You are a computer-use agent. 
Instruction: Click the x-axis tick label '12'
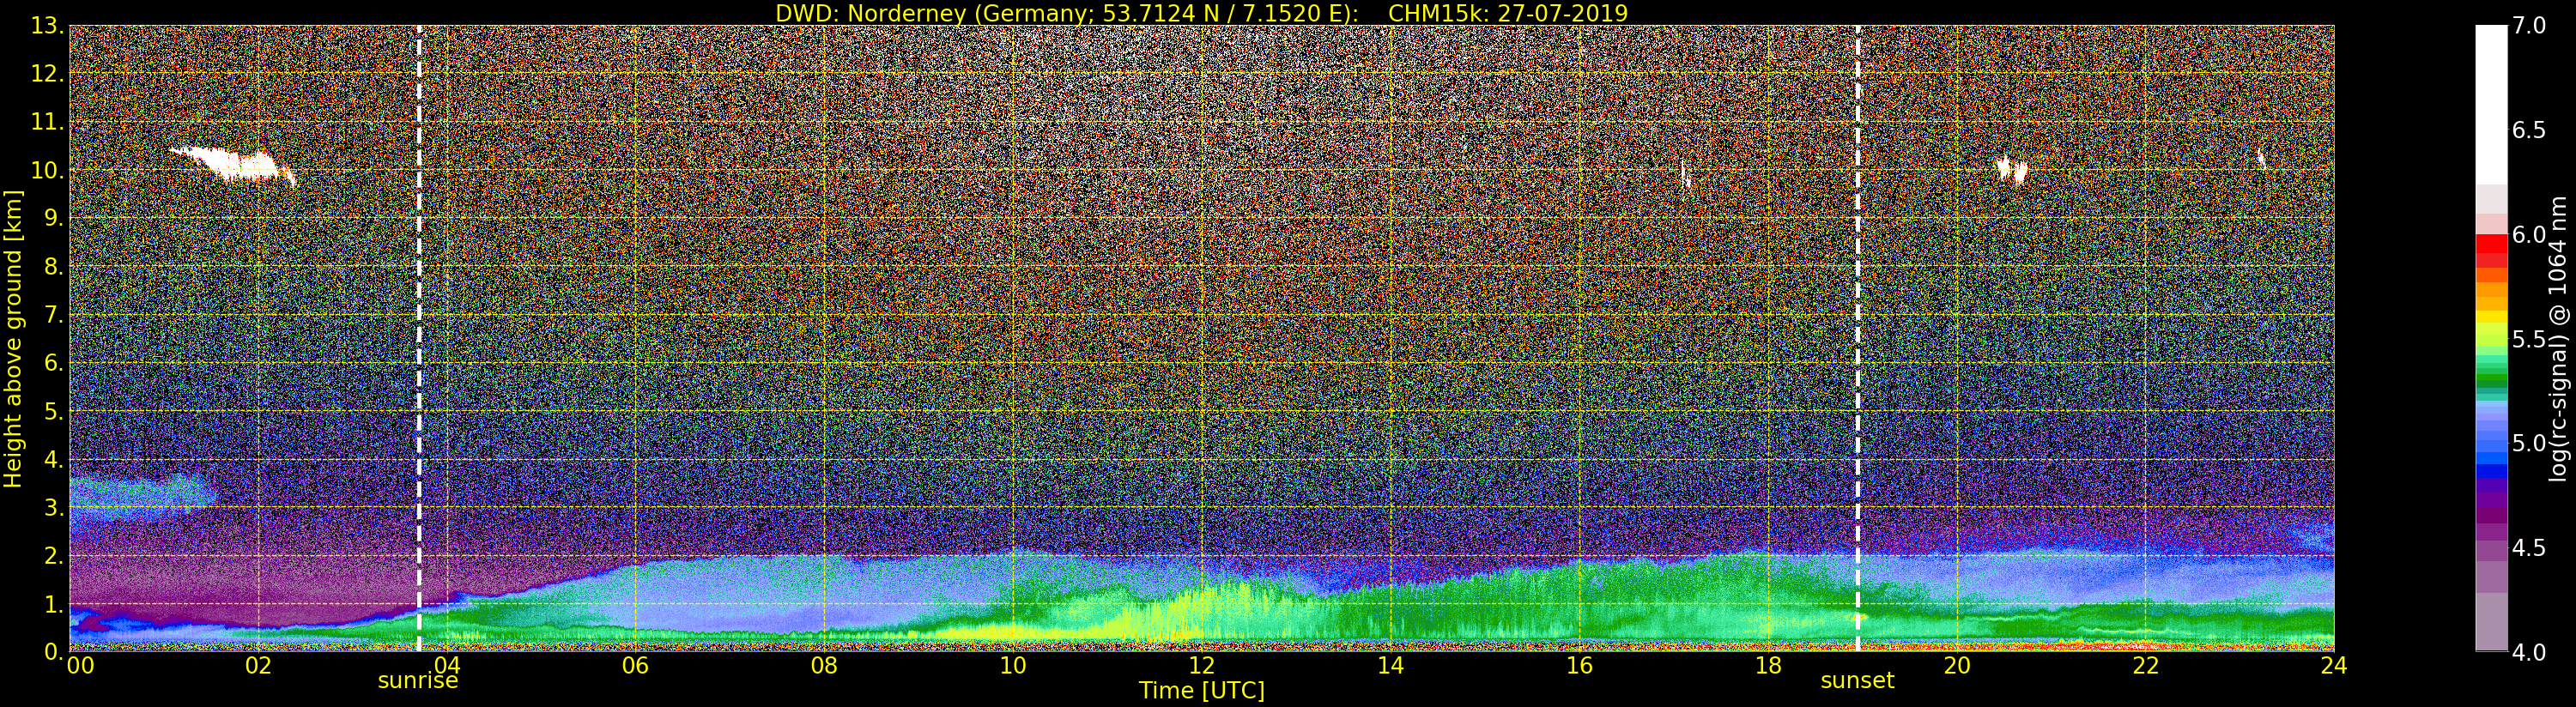pos(1201,665)
